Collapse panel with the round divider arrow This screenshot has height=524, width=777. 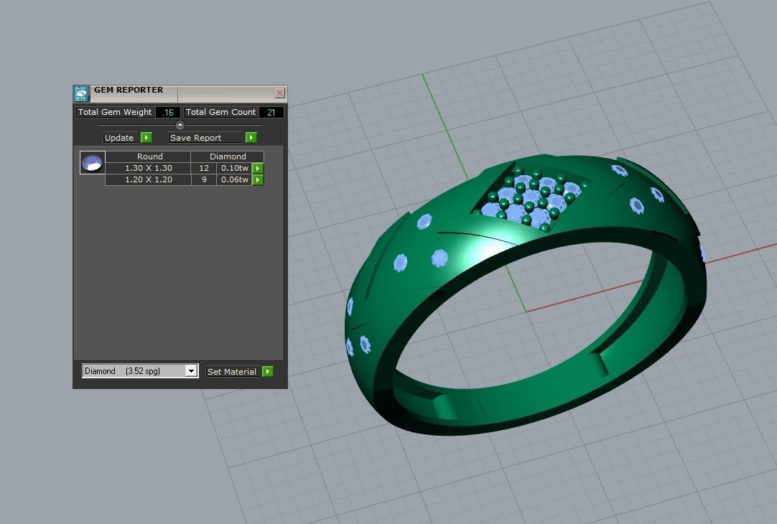click(180, 125)
